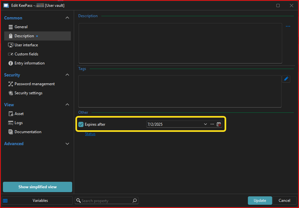Click the Variables grid icon
299x208 pixels.
click(x=5, y=201)
